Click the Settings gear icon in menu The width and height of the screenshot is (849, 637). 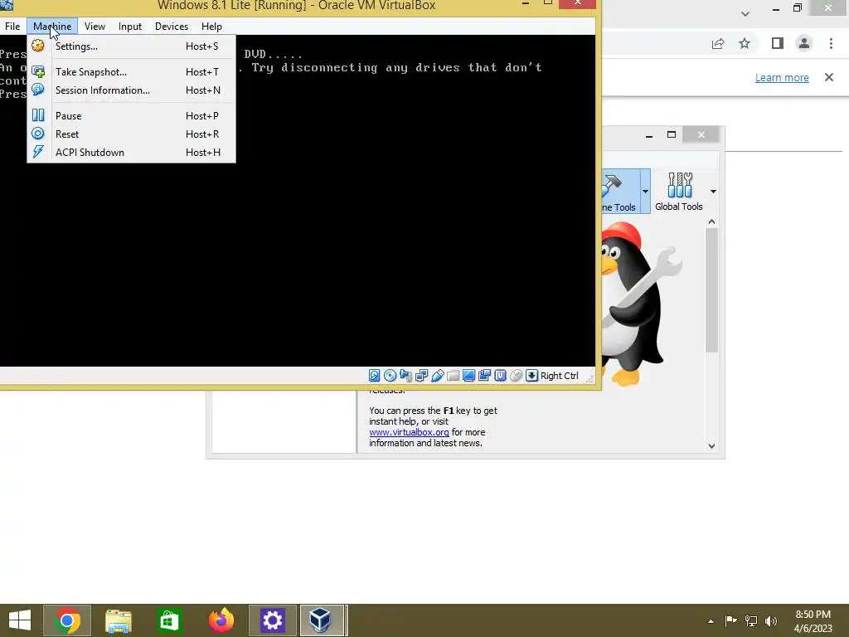point(38,46)
